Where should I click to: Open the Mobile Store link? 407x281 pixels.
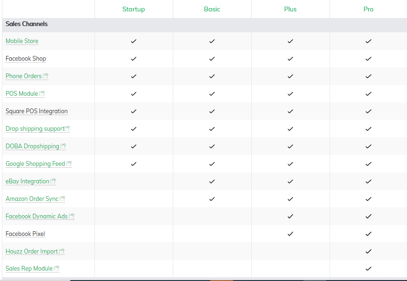coord(22,41)
